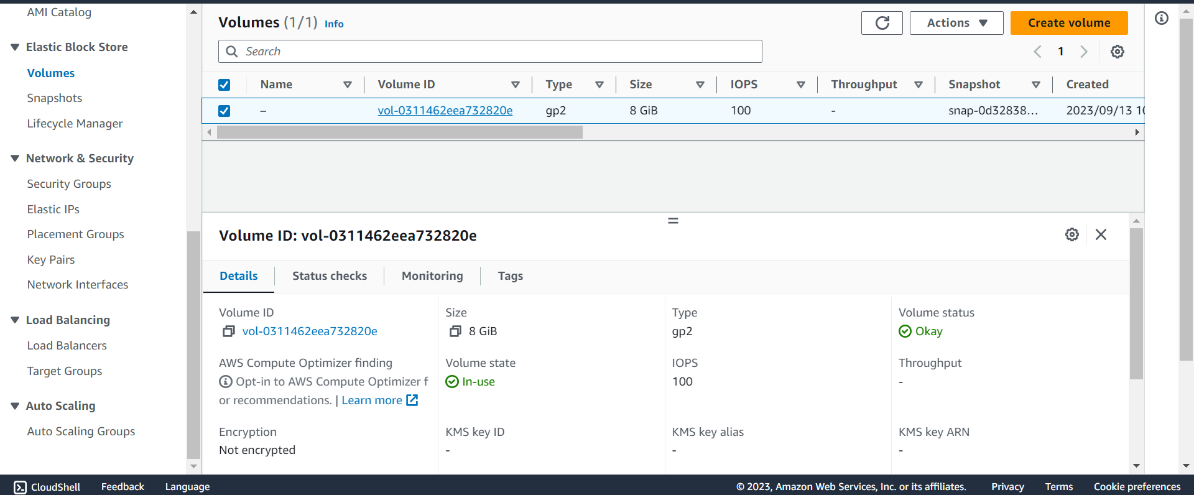The height and width of the screenshot is (495, 1194).
Task: Open the Actions dropdown menu
Action: click(x=956, y=23)
